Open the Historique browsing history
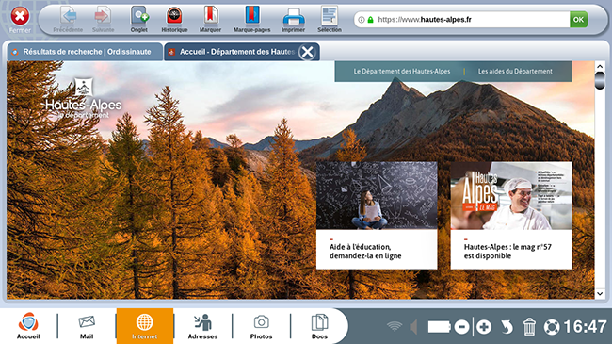 click(x=174, y=19)
